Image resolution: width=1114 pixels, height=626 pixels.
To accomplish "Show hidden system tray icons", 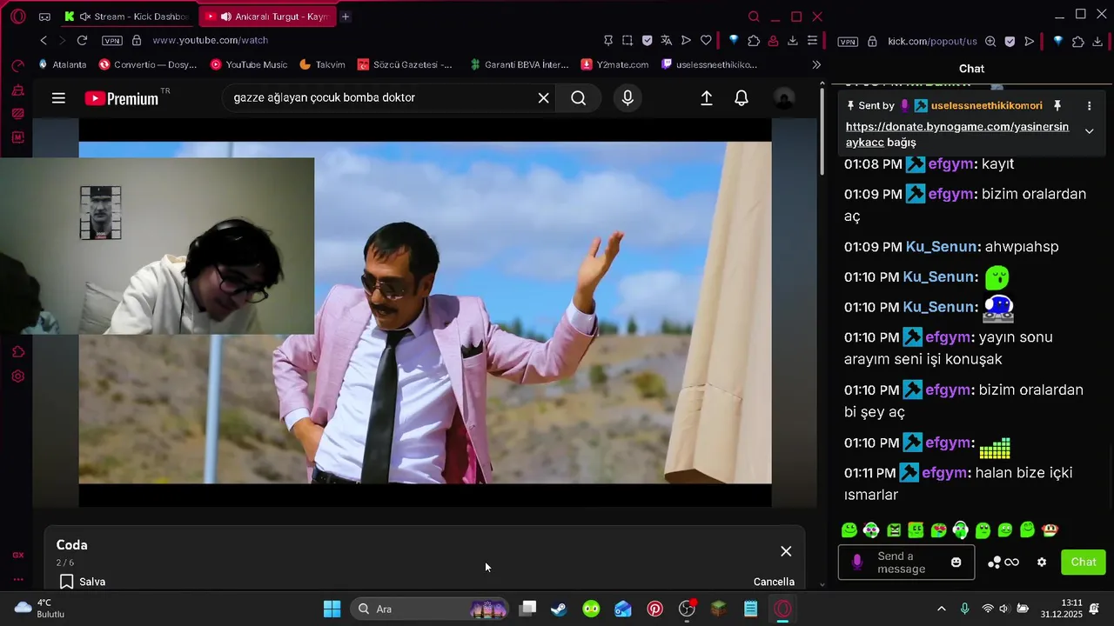I will click(x=941, y=609).
